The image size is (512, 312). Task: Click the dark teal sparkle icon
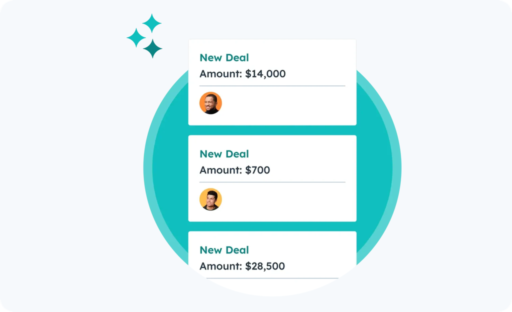coord(153,48)
